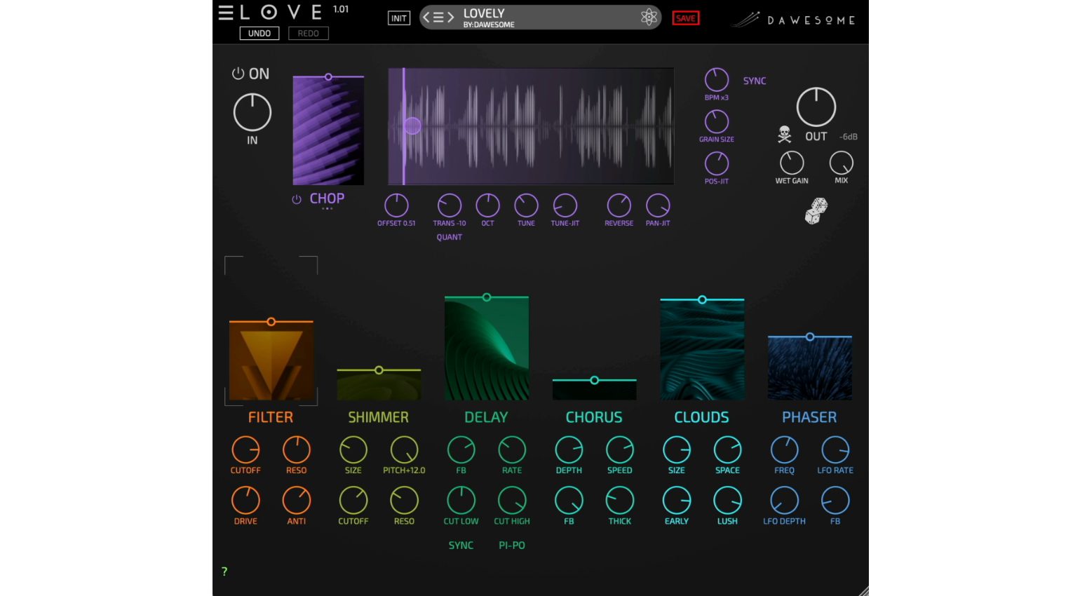The height and width of the screenshot is (596, 1080).
Task: Click the PHASER level slider handle
Action: click(810, 337)
